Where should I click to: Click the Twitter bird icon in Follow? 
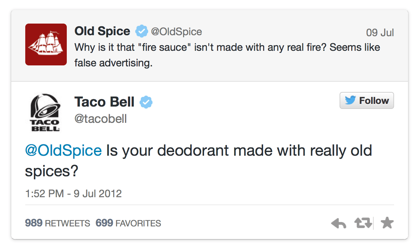[350, 100]
